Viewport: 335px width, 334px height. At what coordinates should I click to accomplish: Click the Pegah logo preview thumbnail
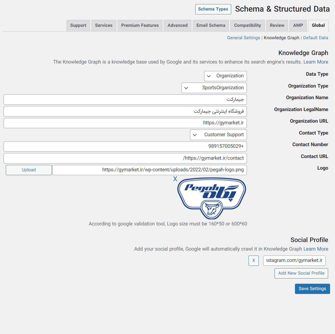212,198
